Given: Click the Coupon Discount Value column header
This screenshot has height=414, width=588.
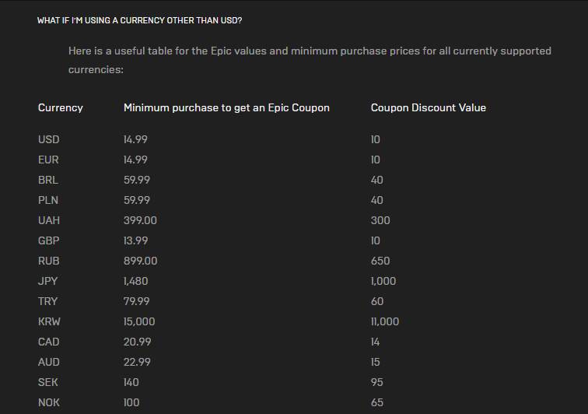Looking at the screenshot, I should (428, 107).
